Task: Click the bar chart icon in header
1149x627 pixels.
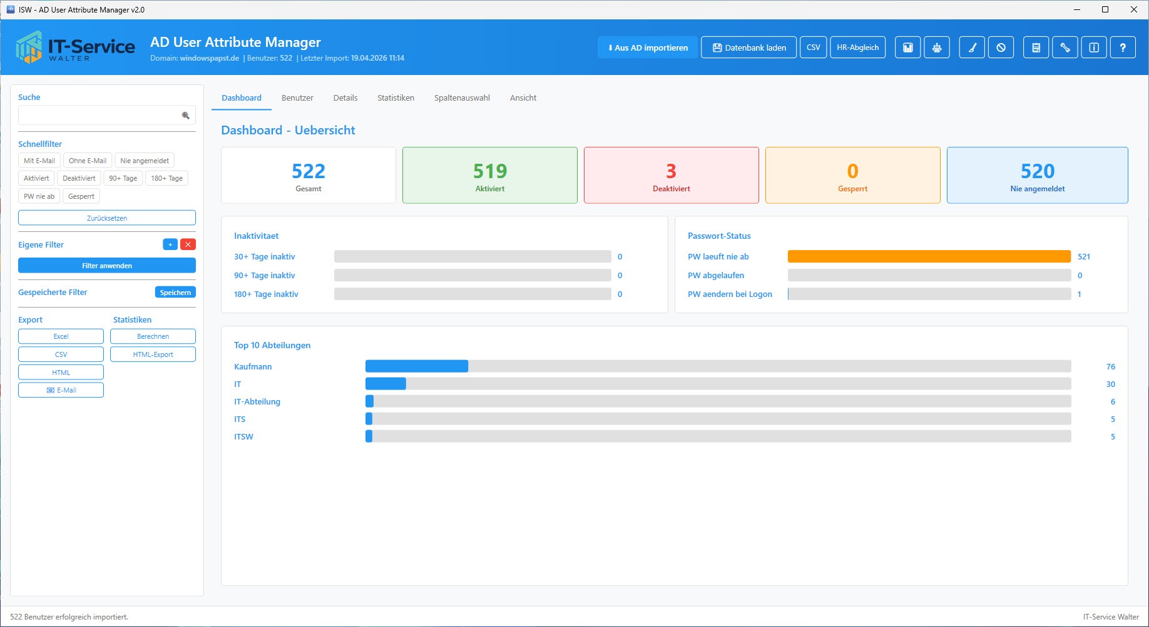Action: (x=907, y=48)
